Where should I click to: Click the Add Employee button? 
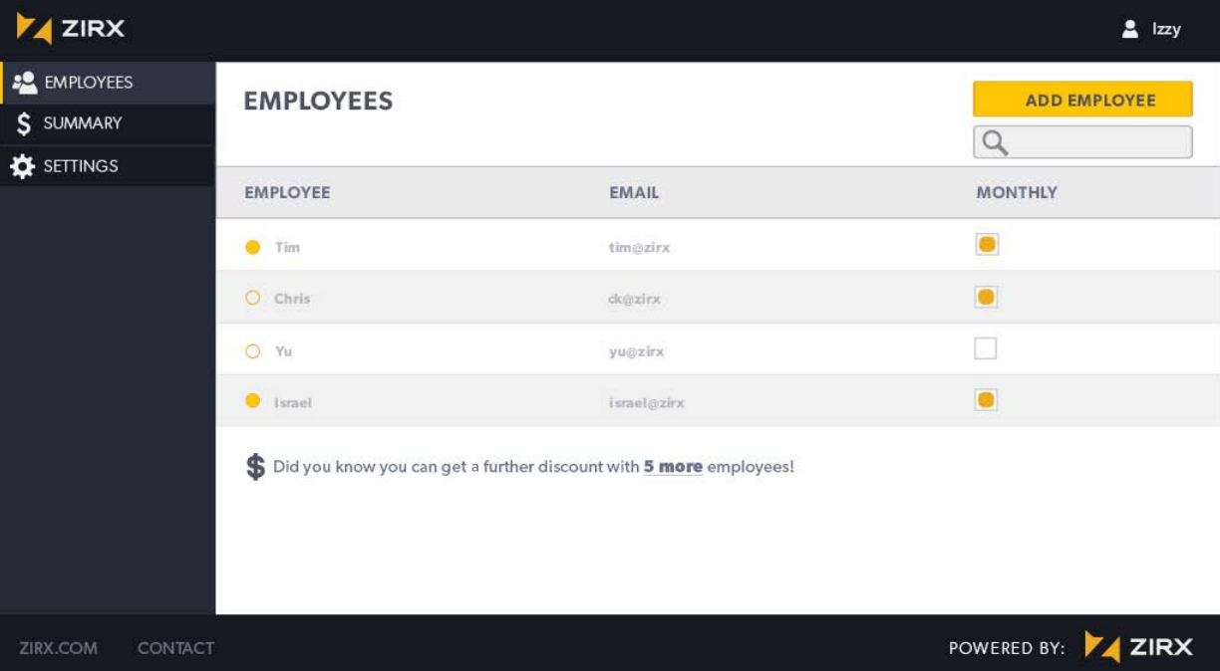(1082, 100)
